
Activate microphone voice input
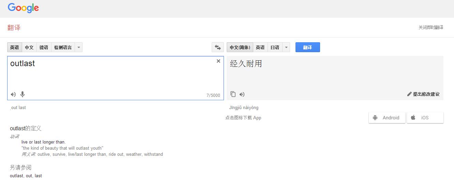pyautogui.click(x=22, y=94)
